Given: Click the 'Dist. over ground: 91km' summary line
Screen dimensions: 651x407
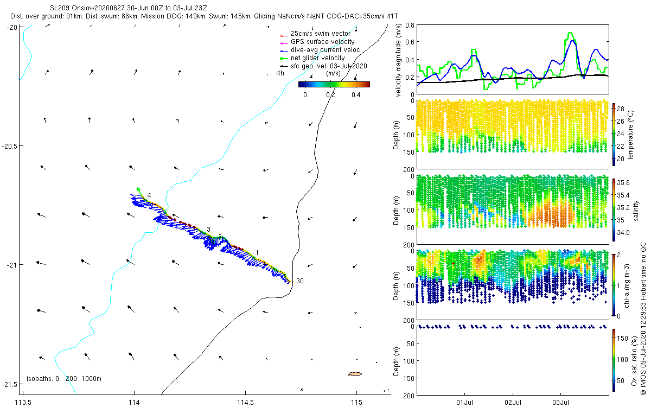Looking at the screenshot, I should pos(203,17).
